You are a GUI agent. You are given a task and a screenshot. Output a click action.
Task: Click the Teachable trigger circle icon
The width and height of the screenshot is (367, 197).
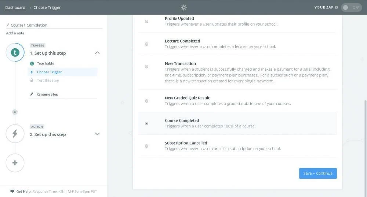tap(15, 53)
